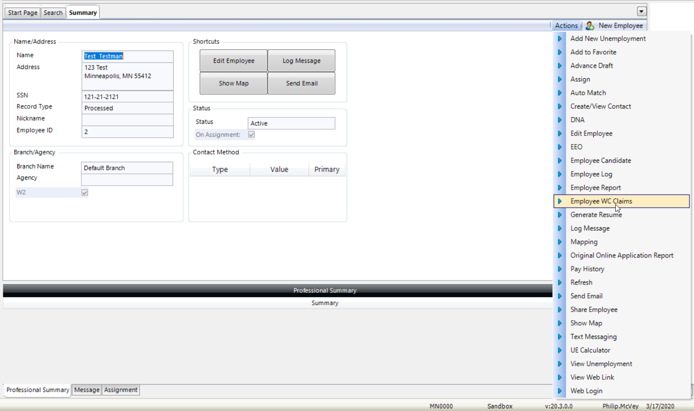Click the New Employee person icon

[590, 26]
